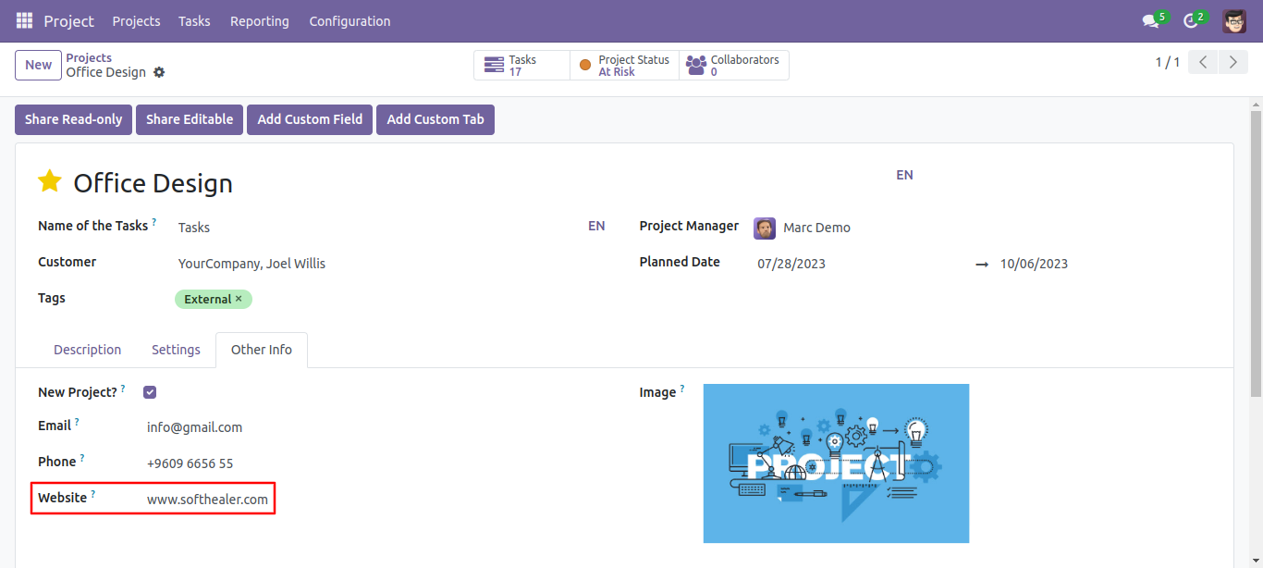Click Marc Demo's avatar picture
1263x568 pixels.
click(765, 228)
